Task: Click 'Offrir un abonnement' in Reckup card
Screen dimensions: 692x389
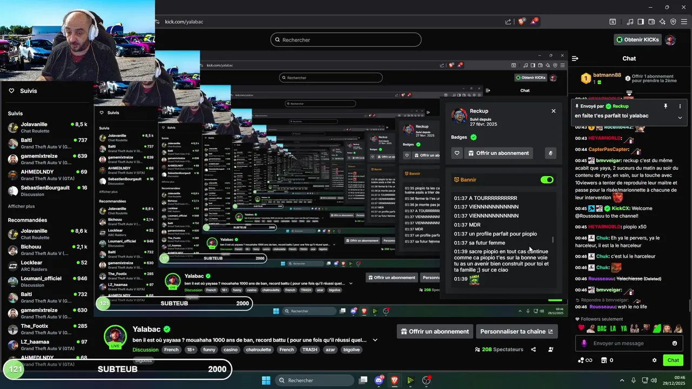Action: (x=498, y=153)
